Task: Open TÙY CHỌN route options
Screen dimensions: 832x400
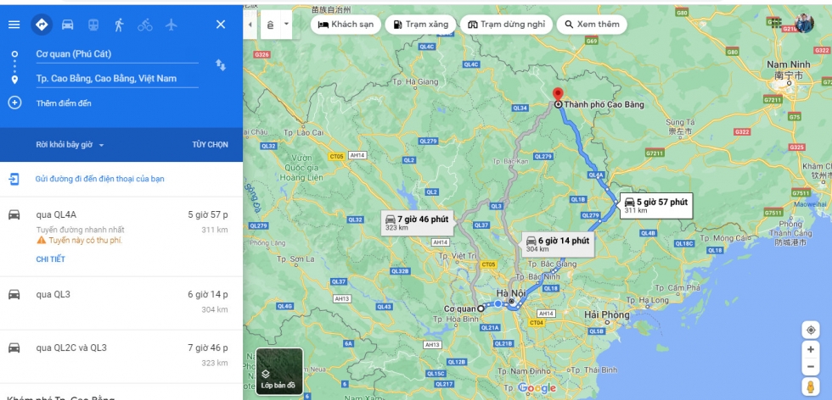Action: (211, 145)
